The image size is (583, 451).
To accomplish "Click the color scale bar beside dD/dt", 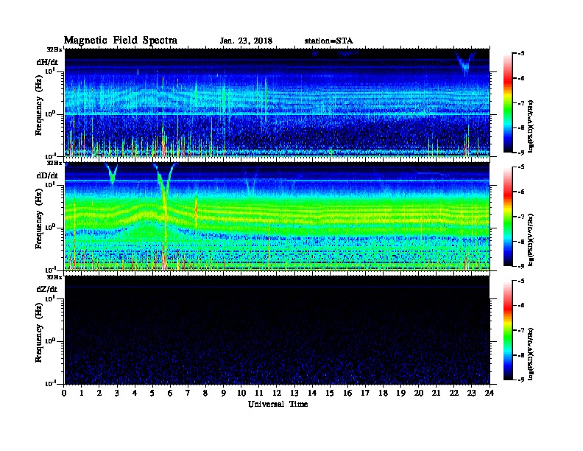I will [507, 217].
